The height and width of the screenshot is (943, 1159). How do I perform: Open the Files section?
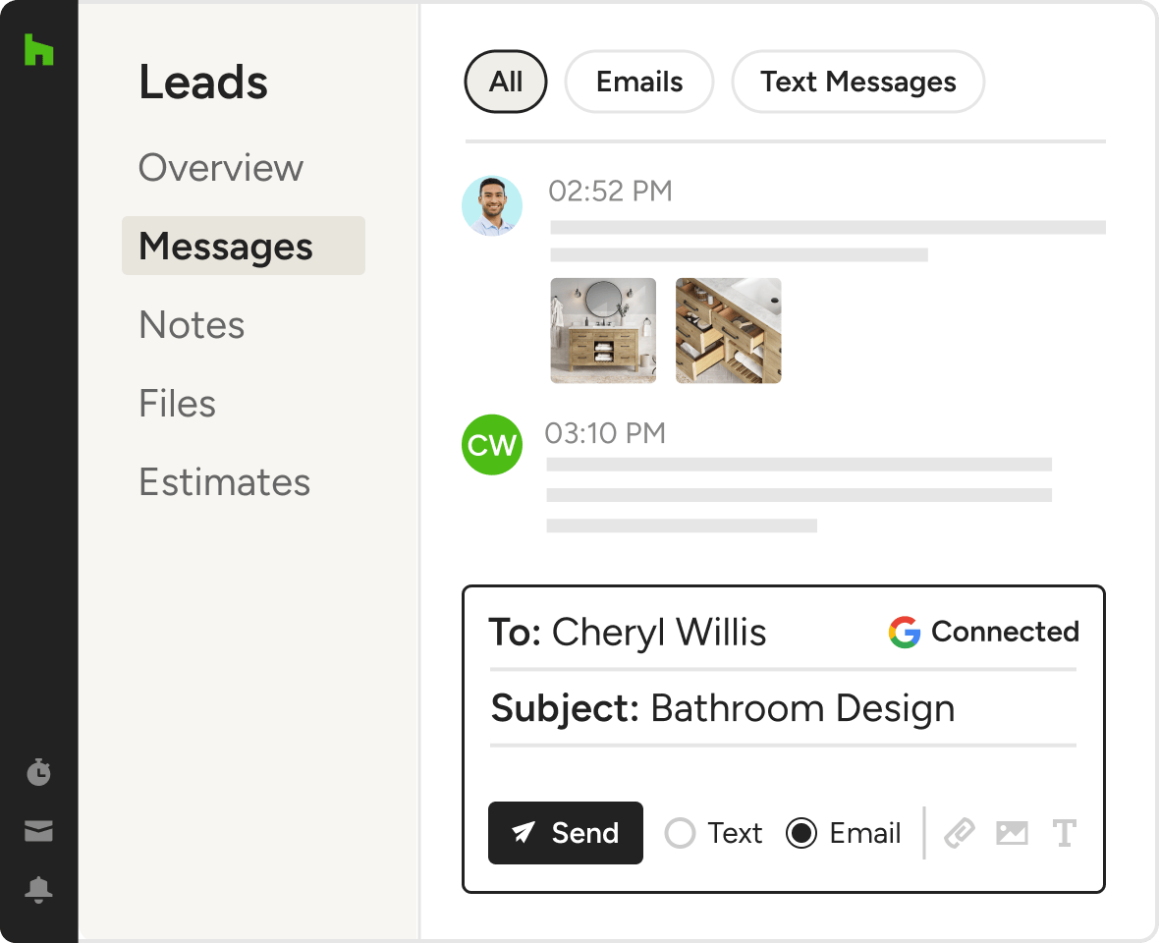177,404
